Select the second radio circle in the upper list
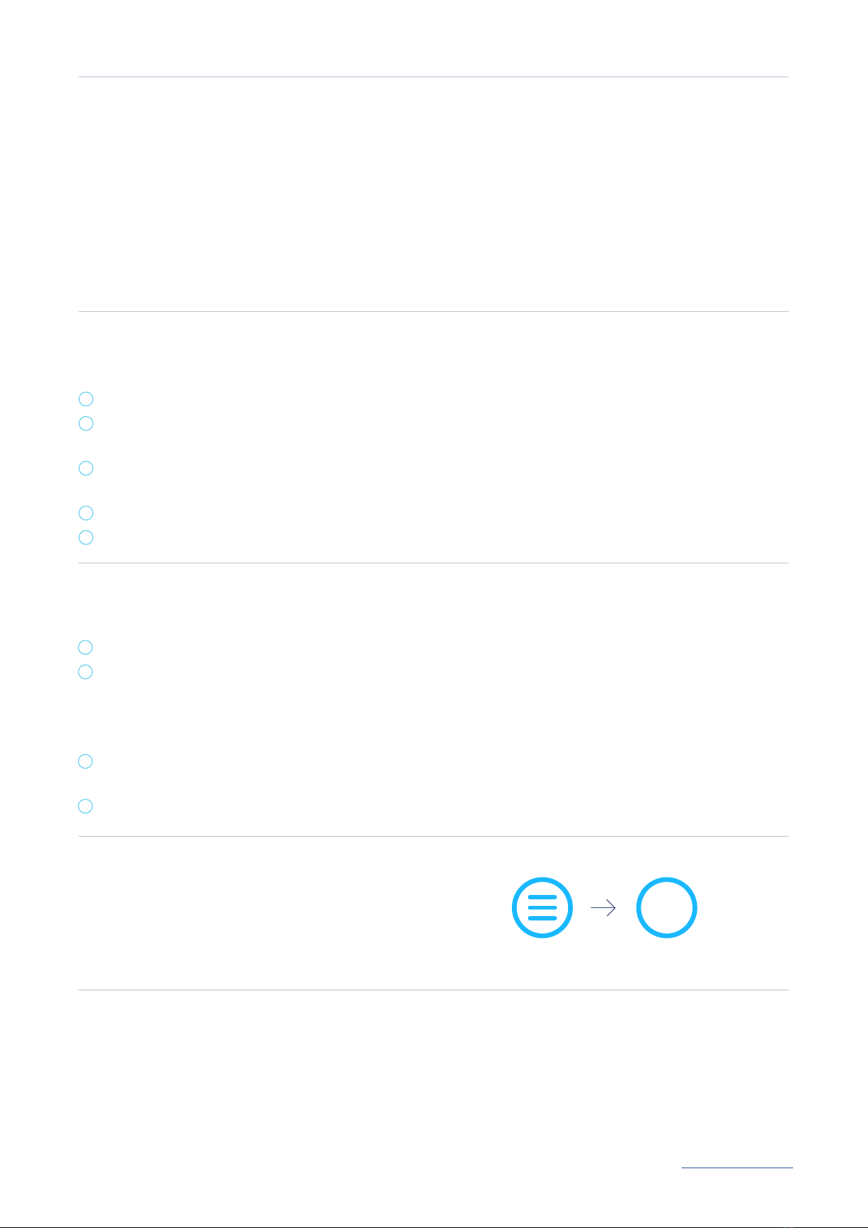Viewport: 868px width, 1228px height. tap(86, 423)
